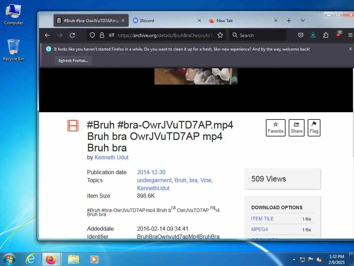Open the taskbar clock showing 1:32 PM
Screen dimensions: 354x266
pos(336,259)
